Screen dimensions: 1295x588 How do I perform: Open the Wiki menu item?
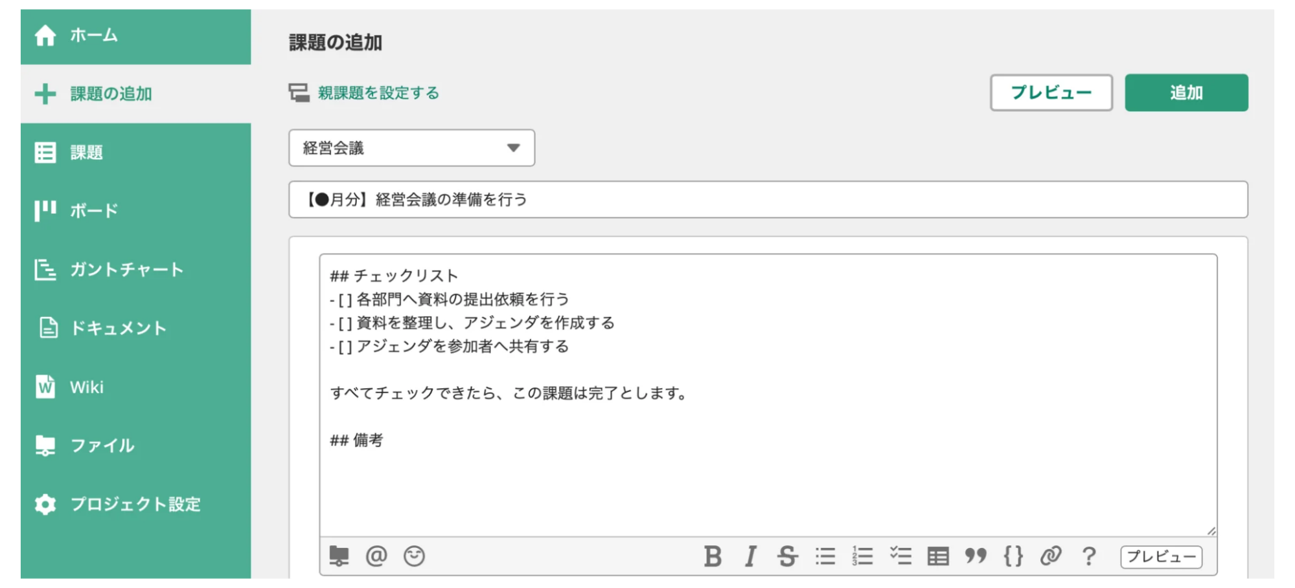click(x=135, y=387)
